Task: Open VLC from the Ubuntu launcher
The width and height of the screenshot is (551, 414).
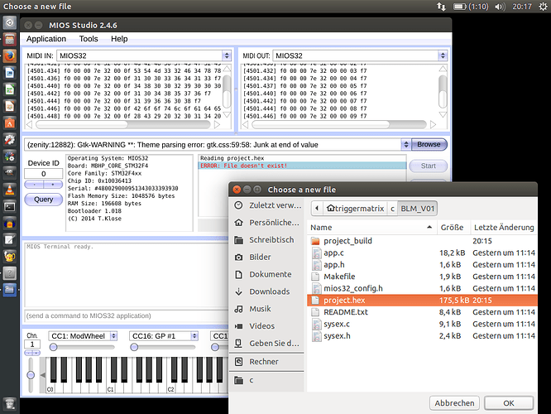Action: [x=10, y=190]
